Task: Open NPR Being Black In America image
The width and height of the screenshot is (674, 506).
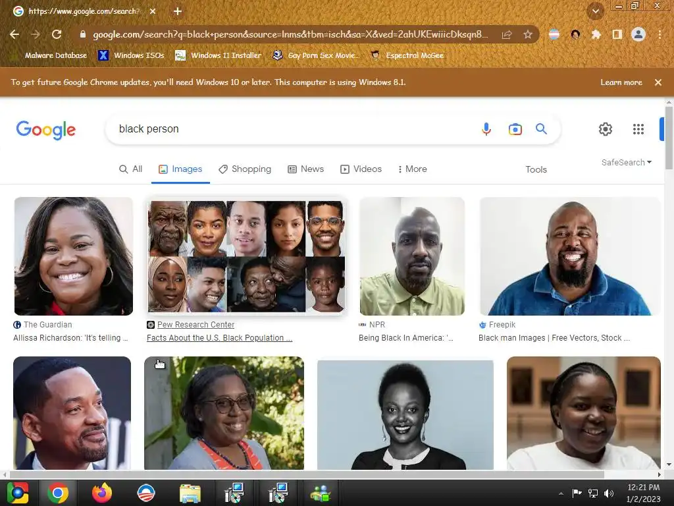Action: 412,256
